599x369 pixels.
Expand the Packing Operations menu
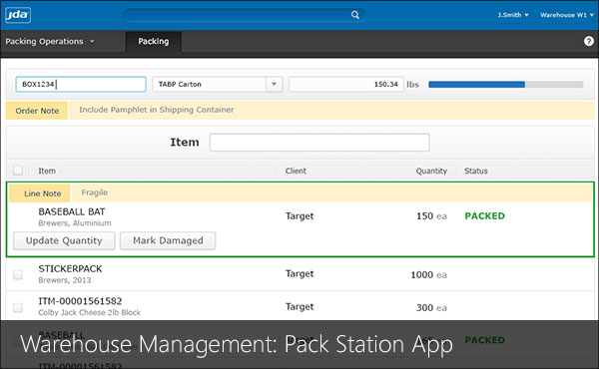[50, 41]
